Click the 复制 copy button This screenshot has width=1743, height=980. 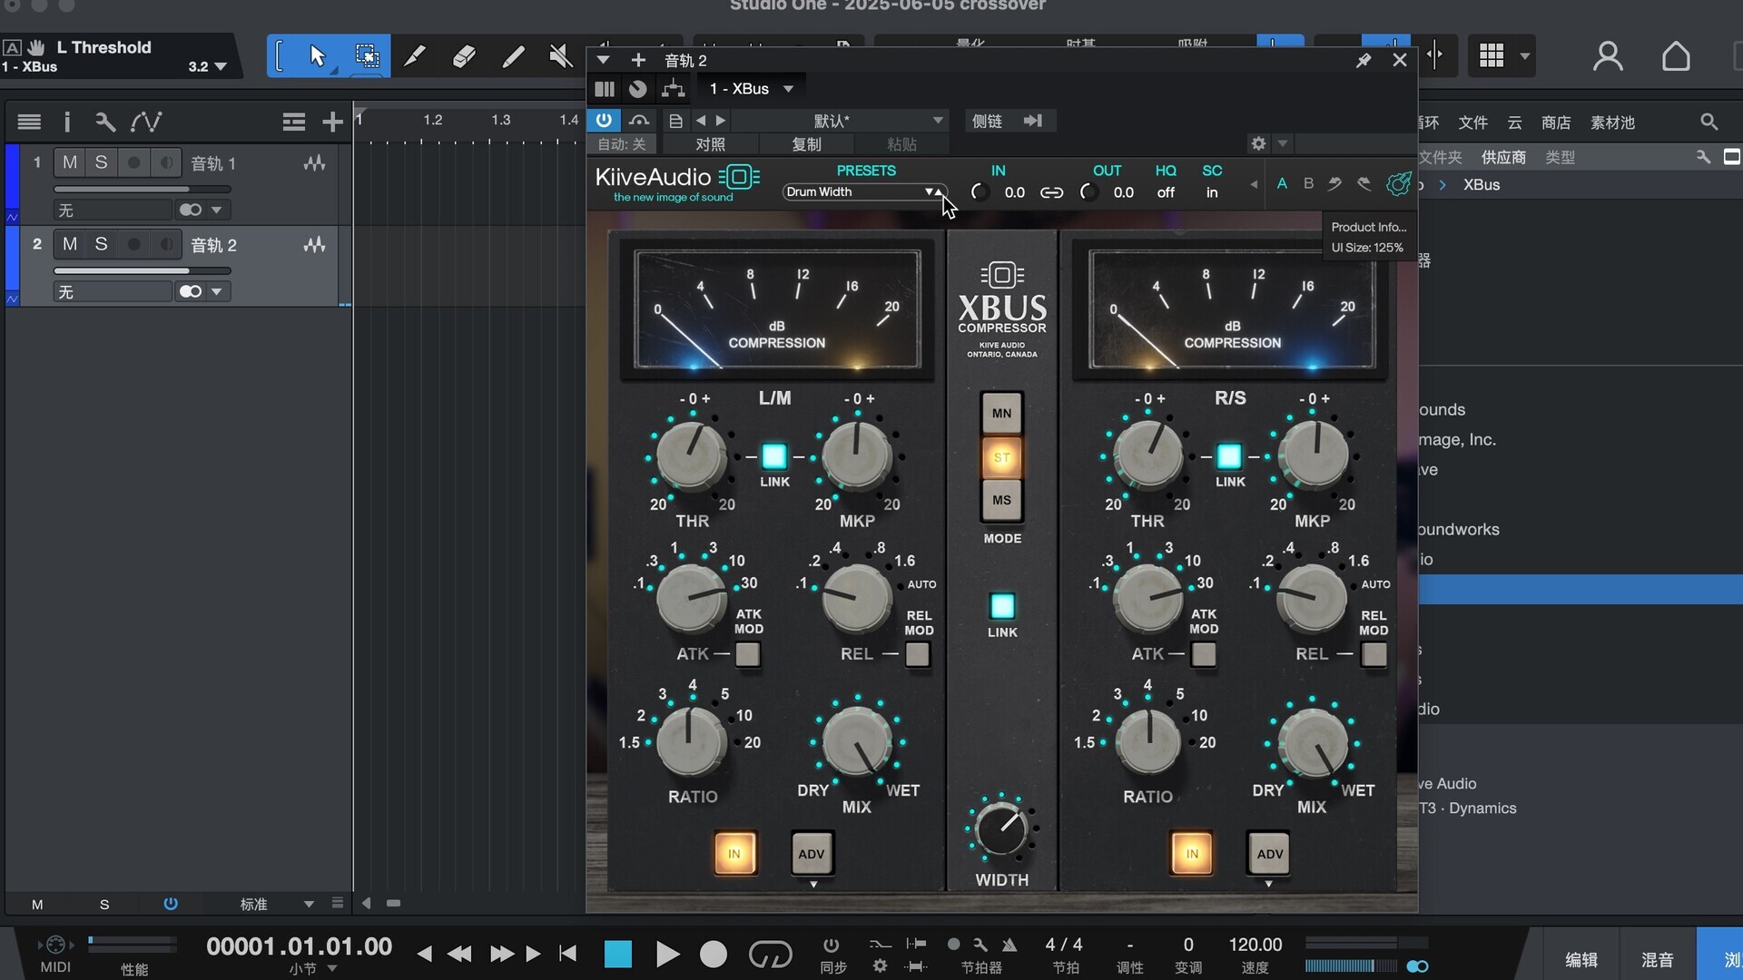point(806,144)
